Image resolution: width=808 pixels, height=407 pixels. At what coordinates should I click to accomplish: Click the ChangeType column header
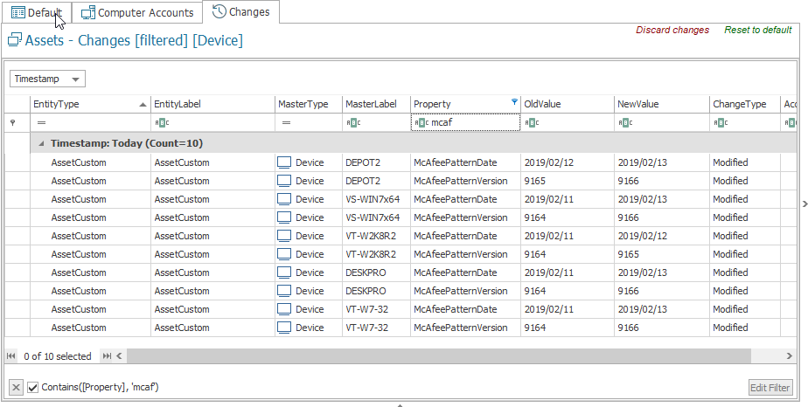coord(745,104)
